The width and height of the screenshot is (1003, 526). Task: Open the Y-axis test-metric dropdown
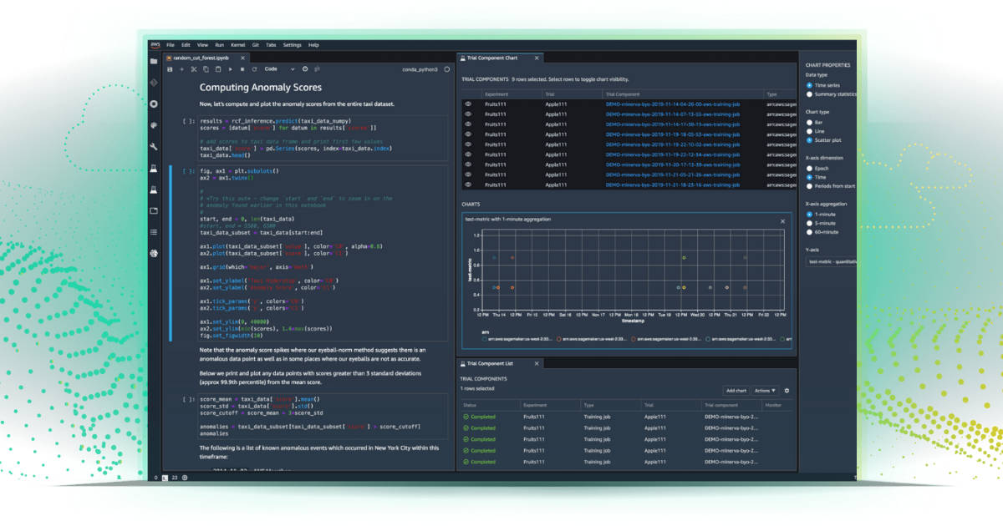[x=832, y=264]
